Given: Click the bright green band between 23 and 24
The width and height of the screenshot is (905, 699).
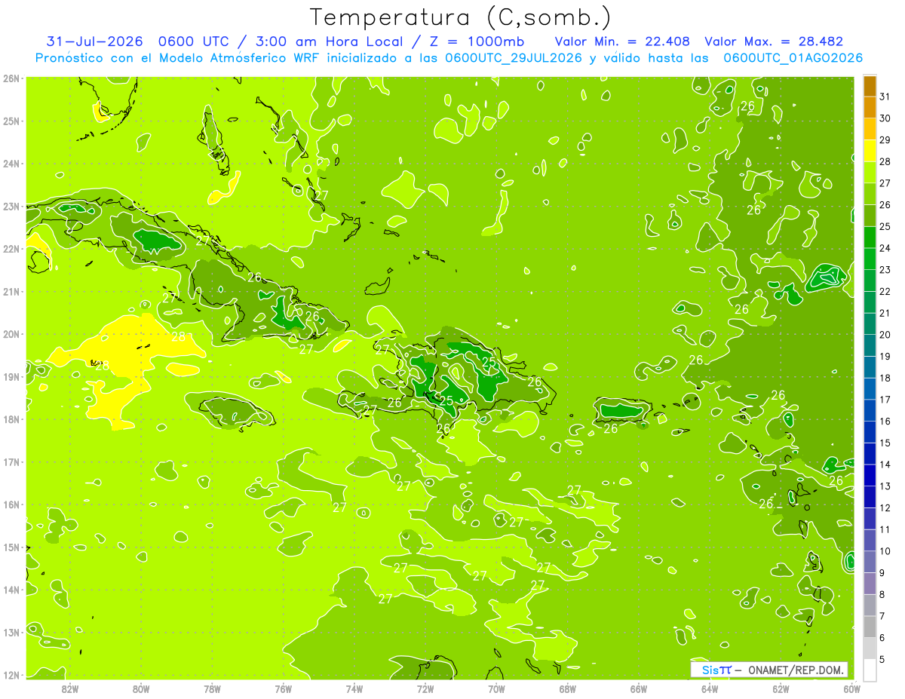Looking at the screenshot, I should [x=870, y=259].
